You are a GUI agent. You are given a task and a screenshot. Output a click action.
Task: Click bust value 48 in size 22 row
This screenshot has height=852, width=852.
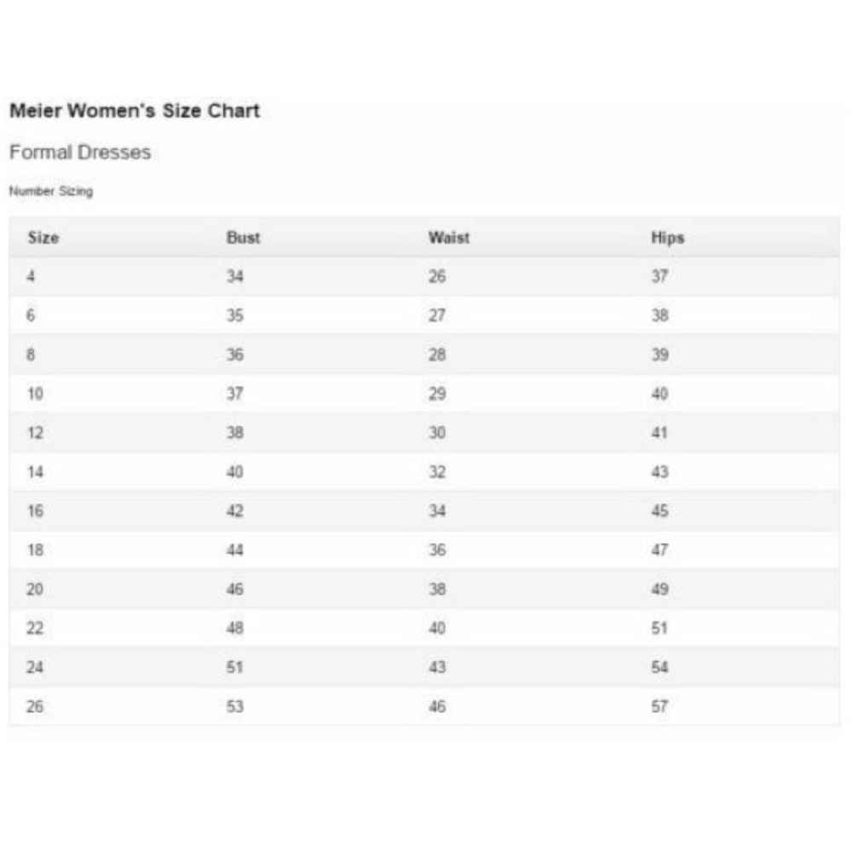click(x=235, y=629)
